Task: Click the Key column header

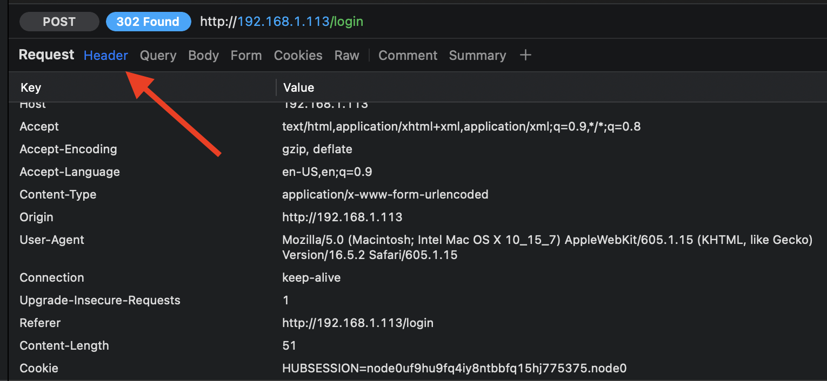Action: click(x=30, y=87)
